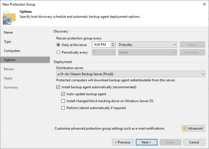
Task: Select the Options wizard step
Action: pyautogui.click(x=25, y=60)
